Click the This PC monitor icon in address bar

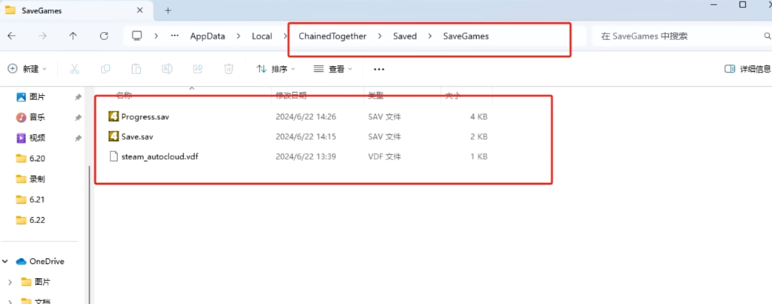(137, 36)
